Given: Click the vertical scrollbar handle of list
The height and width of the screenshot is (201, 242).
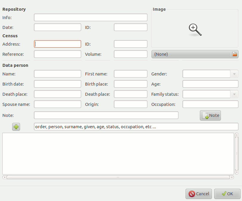Looking at the screenshot, I should (237, 154).
